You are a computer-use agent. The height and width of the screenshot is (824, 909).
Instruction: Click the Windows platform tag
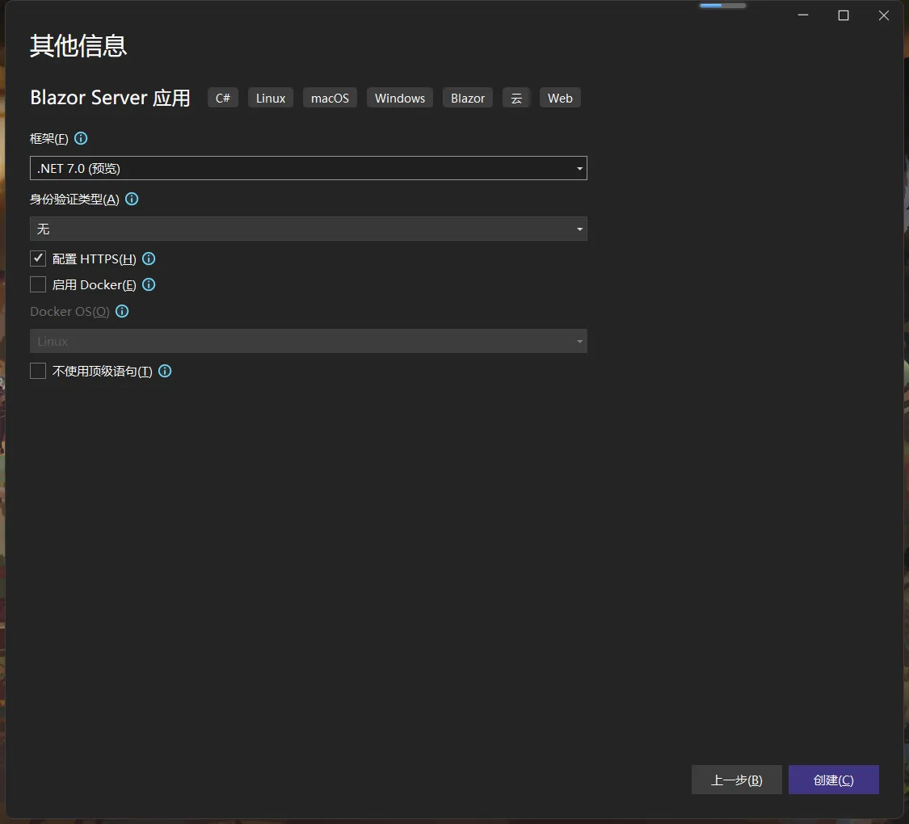[x=400, y=98]
